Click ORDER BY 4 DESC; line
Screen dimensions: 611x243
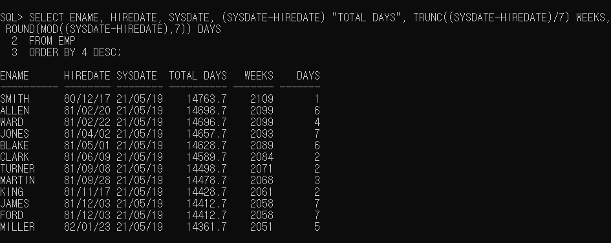click(76, 52)
